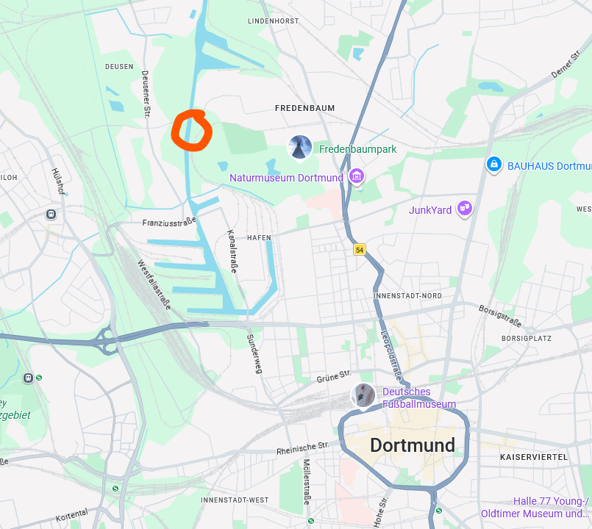Click the Dortmund city name label
Image resolution: width=592 pixels, height=529 pixels.
[x=413, y=445]
